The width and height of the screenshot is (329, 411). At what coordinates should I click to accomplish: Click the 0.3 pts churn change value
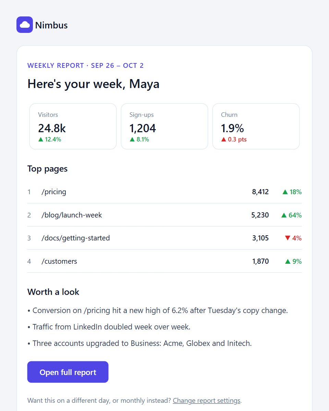coord(237,139)
